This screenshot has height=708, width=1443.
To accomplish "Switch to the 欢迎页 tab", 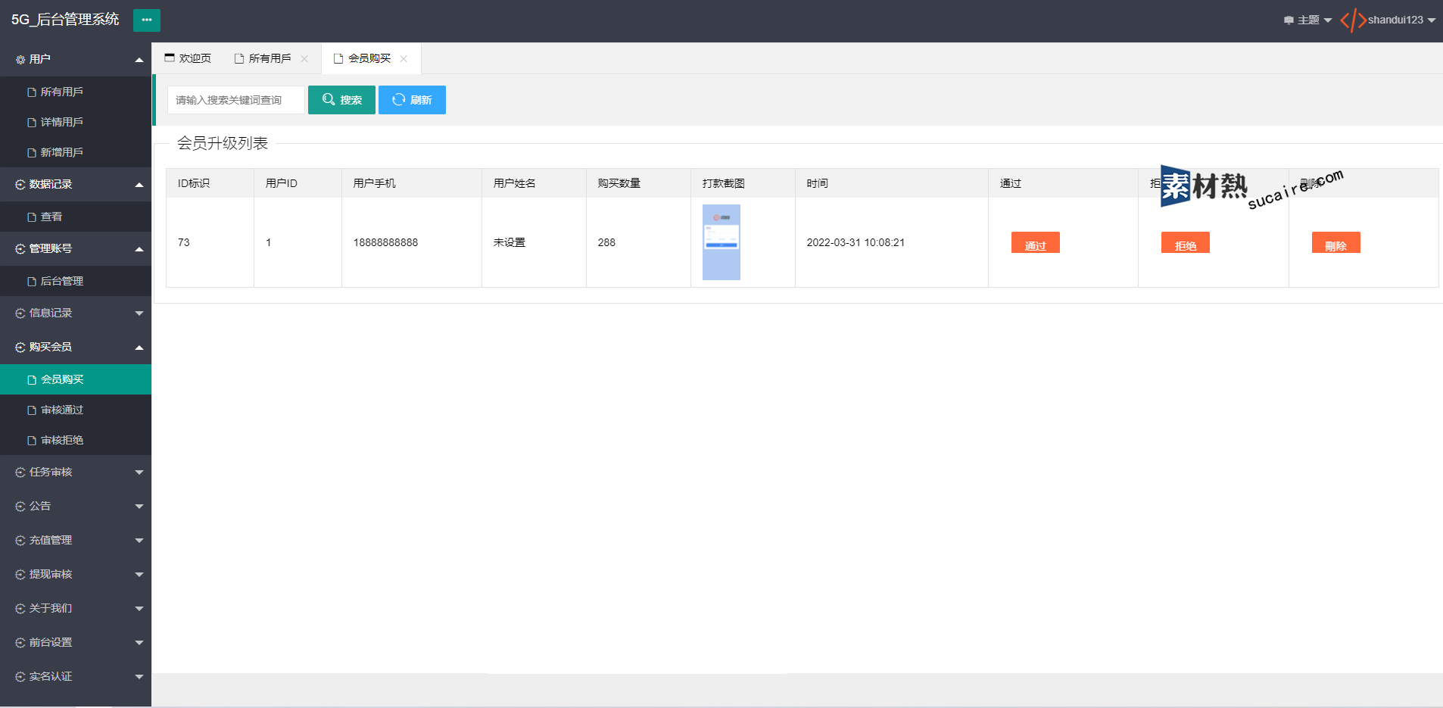I will [188, 58].
